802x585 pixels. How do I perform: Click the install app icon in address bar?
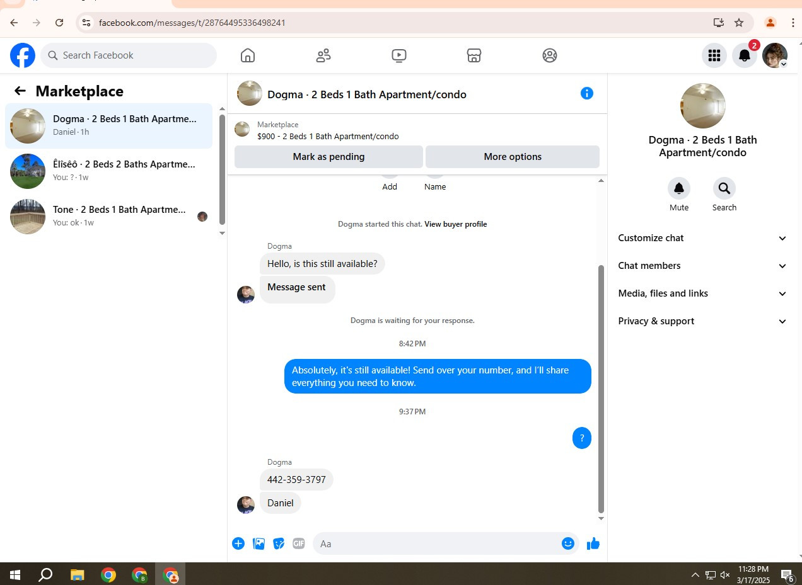pos(719,23)
